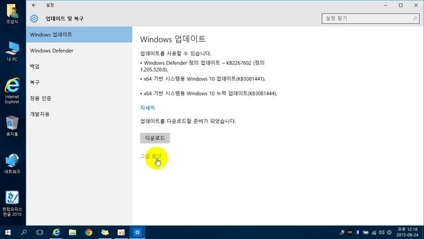Screen dimensions: 424x239
Task: Switch to Settings app taskbar button
Action: pos(137,232)
